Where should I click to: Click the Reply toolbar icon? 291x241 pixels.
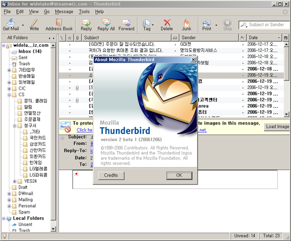point(86,24)
